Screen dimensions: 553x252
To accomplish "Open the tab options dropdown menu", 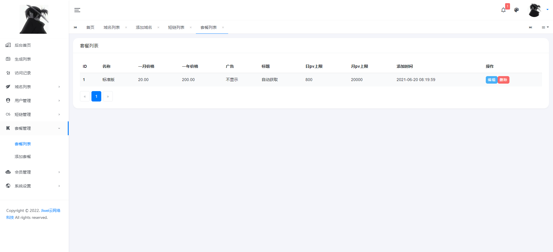I will point(545,27).
